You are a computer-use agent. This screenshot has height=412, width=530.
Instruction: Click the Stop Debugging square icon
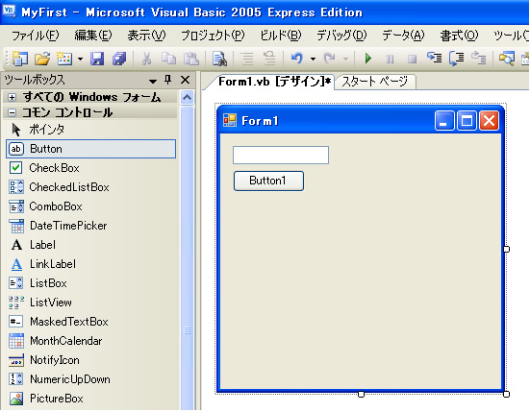tap(412, 59)
